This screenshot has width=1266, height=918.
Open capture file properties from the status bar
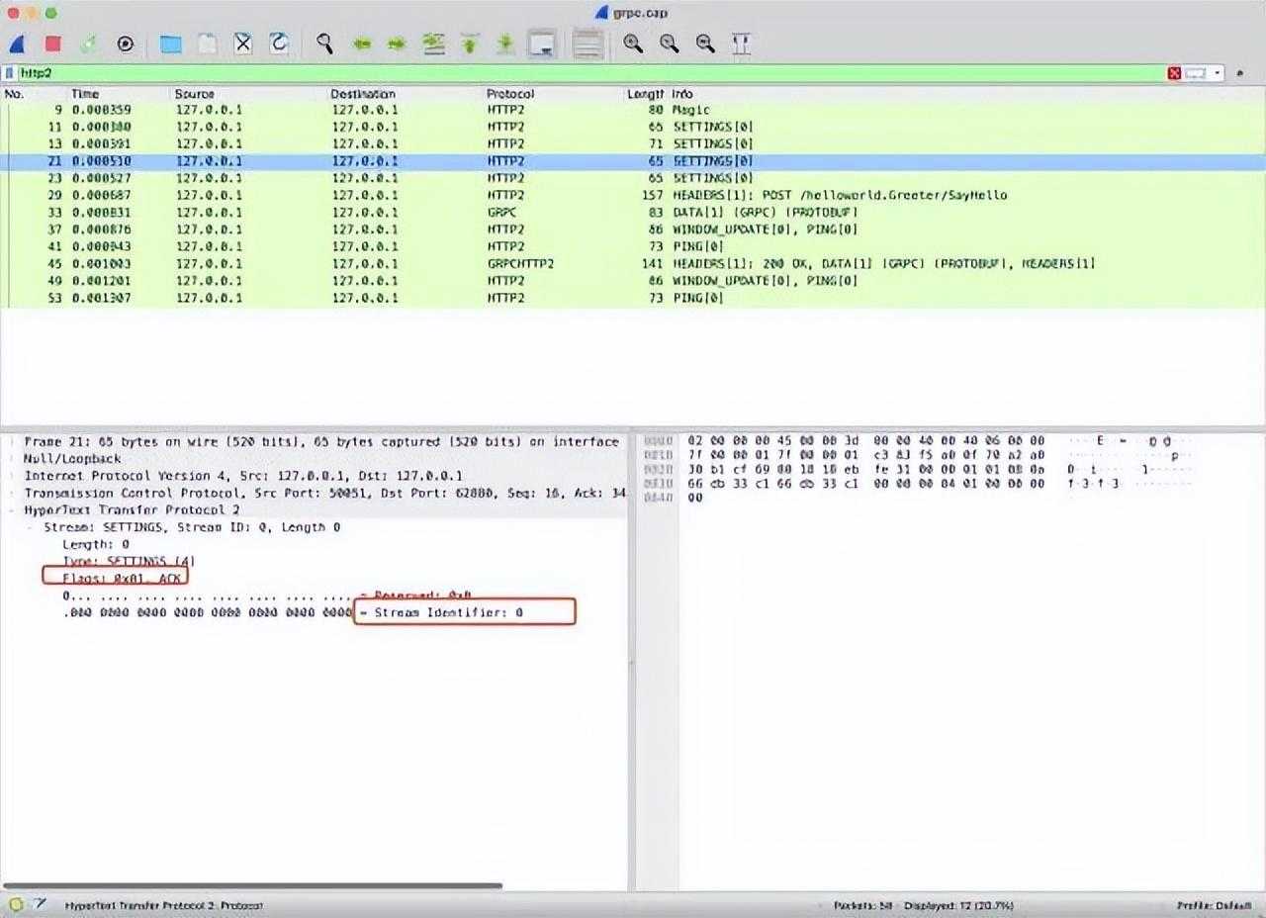pos(40,904)
